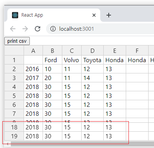This screenshot has width=154, height=148.
Task: Click the 11 cell in row 2
Action: [72, 69]
